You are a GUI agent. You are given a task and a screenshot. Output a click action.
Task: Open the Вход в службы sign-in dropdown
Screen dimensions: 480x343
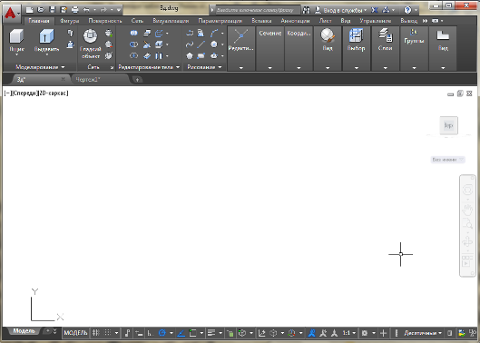(x=341, y=10)
